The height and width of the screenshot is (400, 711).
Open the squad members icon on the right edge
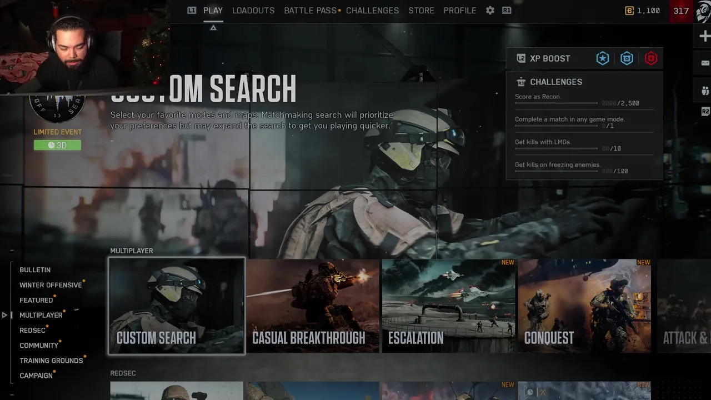click(705, 91)
